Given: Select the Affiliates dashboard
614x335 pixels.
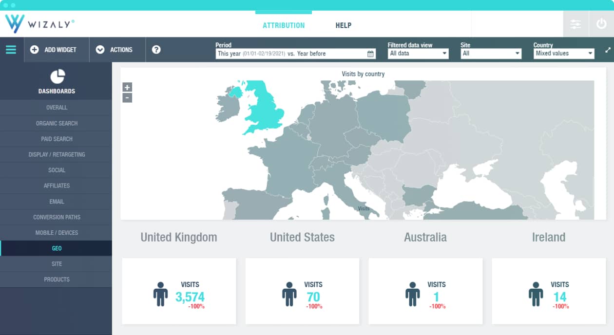Looking at the screenshot, I should [56, 186].
